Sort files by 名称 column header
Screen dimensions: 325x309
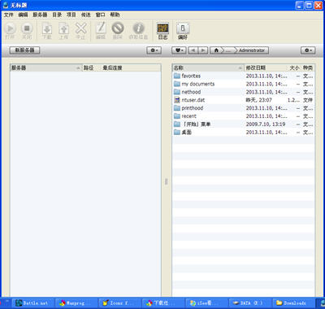pos(208,67)
